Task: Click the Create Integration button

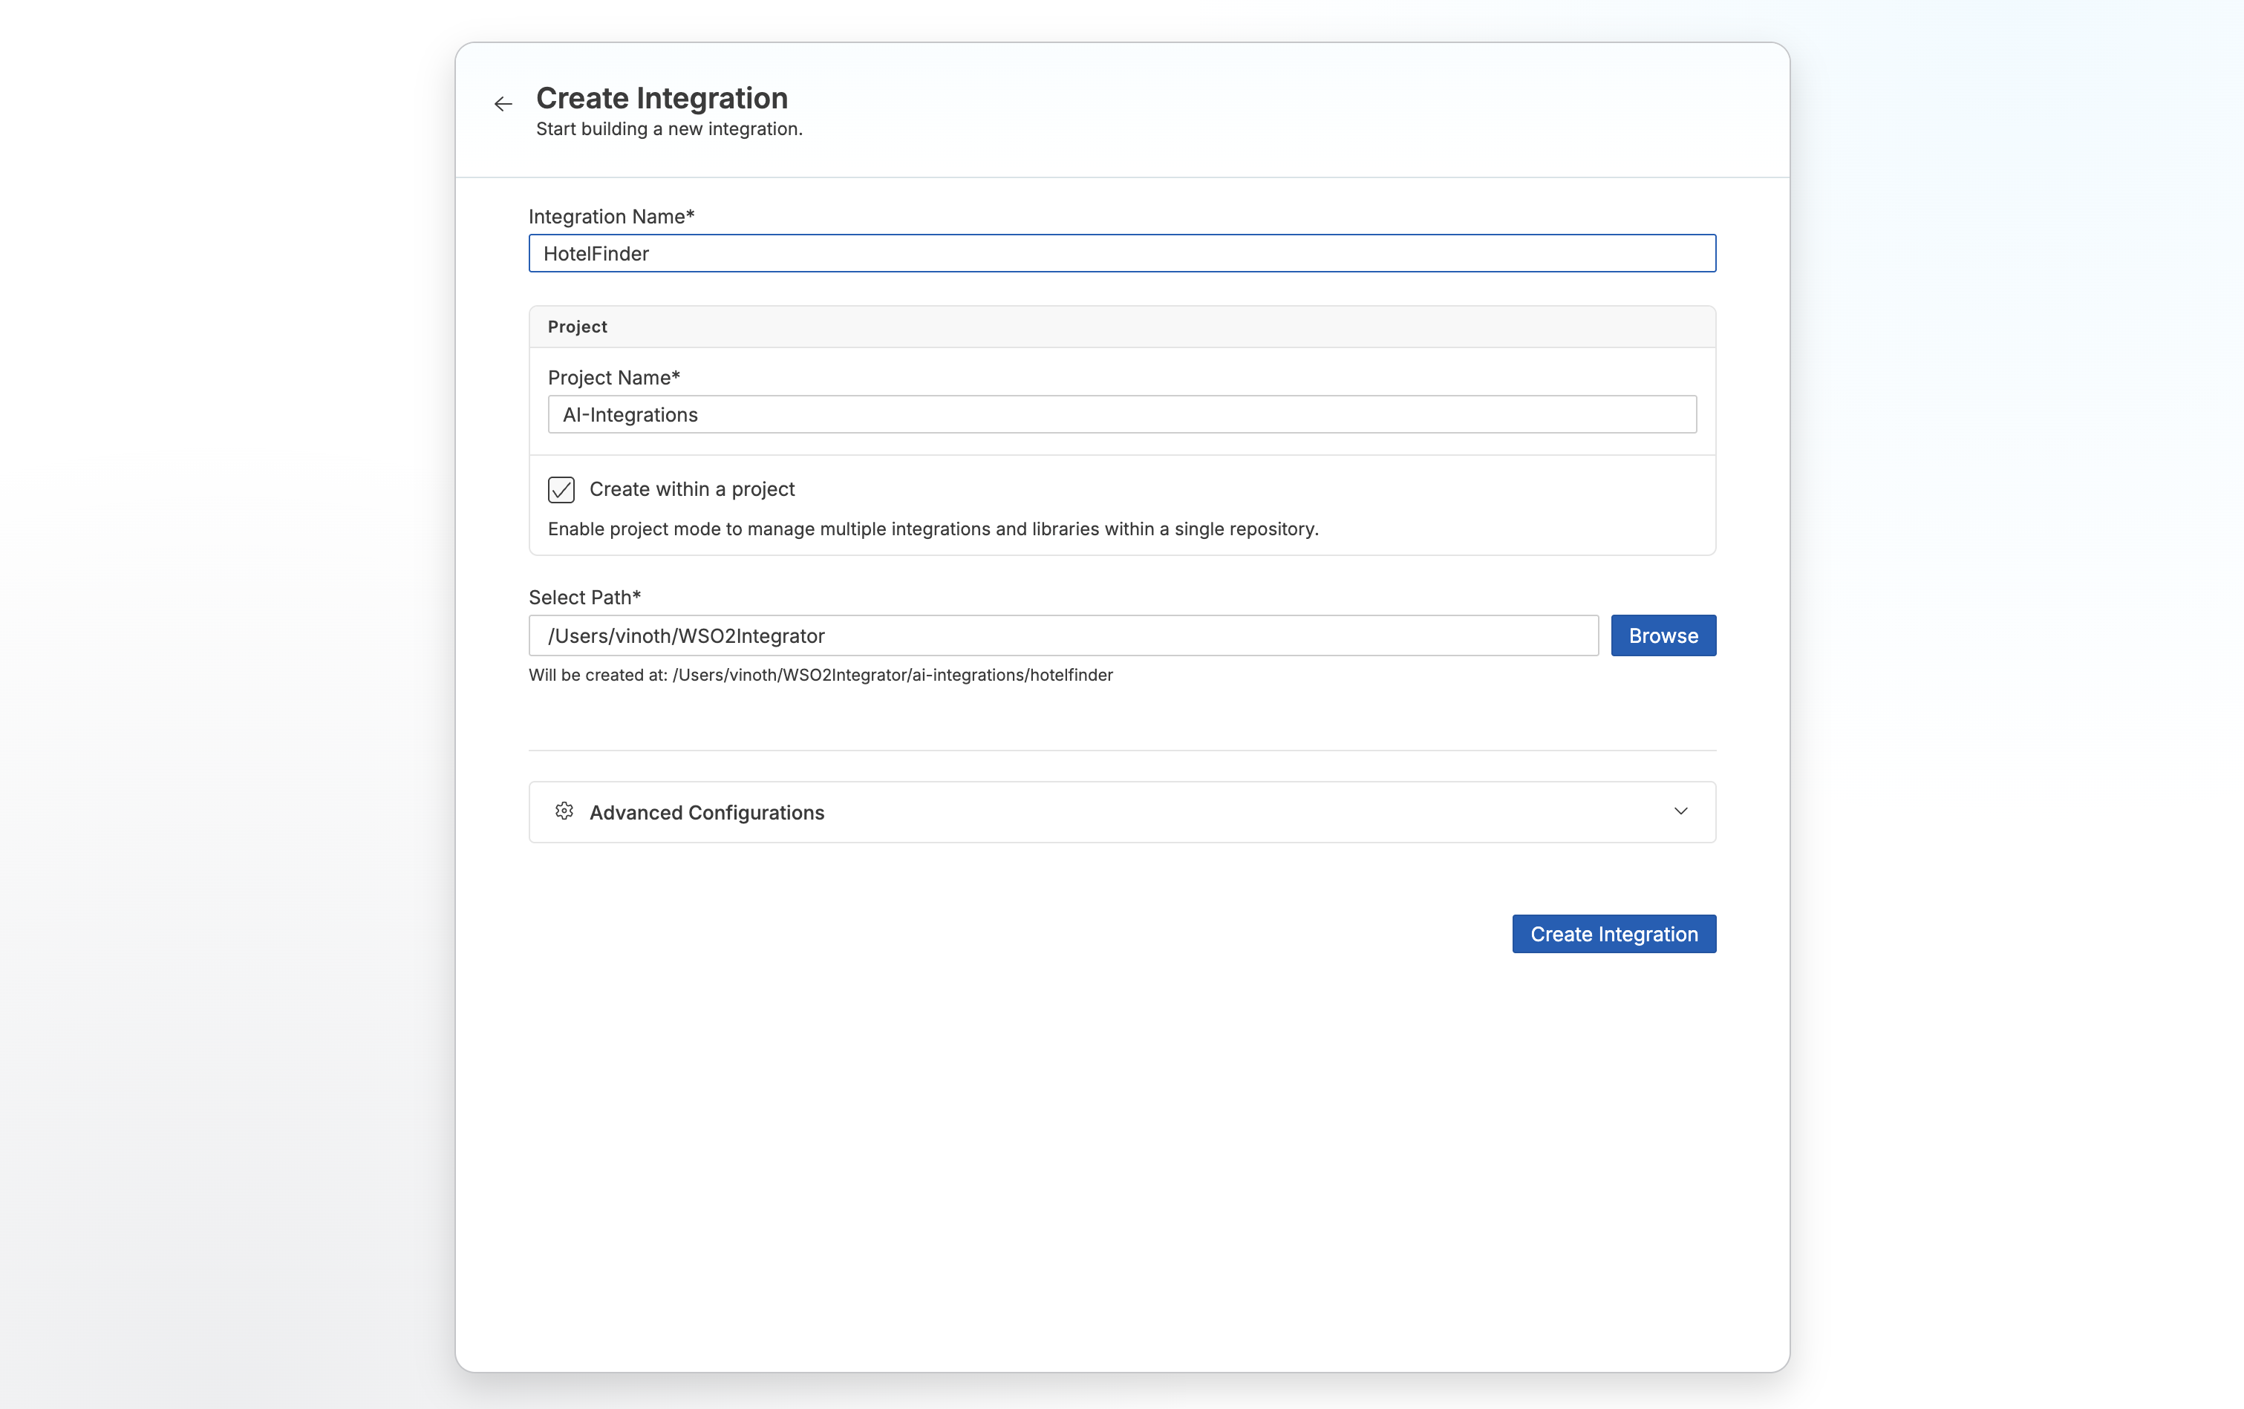Action: click(1614, 934)
